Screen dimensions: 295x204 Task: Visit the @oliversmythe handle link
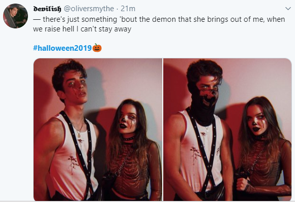(x=89, y=9)
